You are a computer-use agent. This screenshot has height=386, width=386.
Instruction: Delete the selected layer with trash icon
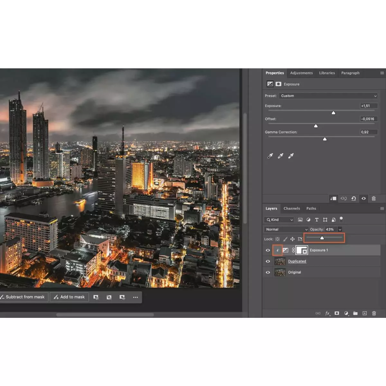(374, 313)
